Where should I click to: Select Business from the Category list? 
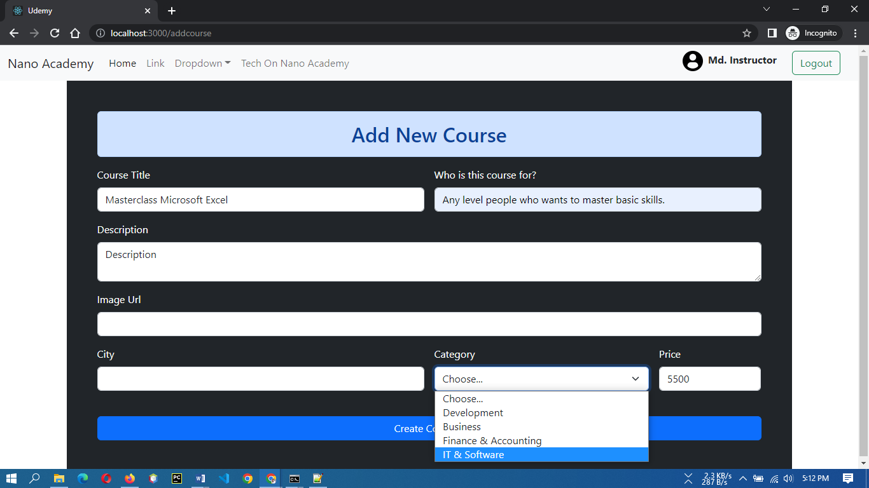[462, 426]
